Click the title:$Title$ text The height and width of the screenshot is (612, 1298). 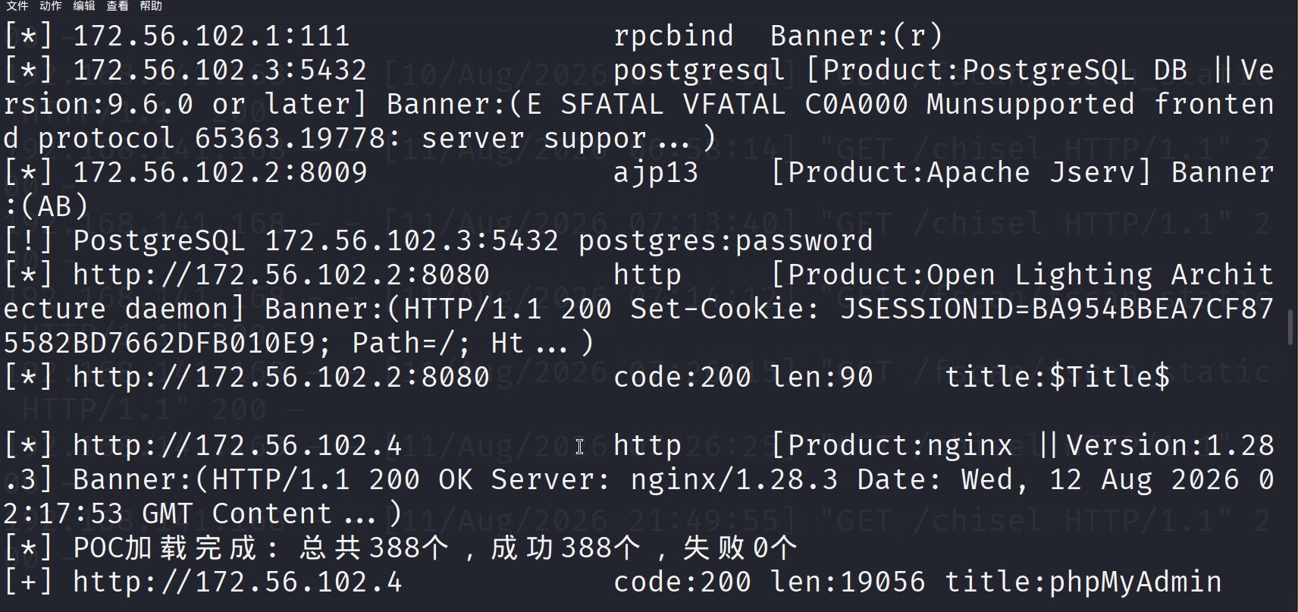[x=1057, y=377]
